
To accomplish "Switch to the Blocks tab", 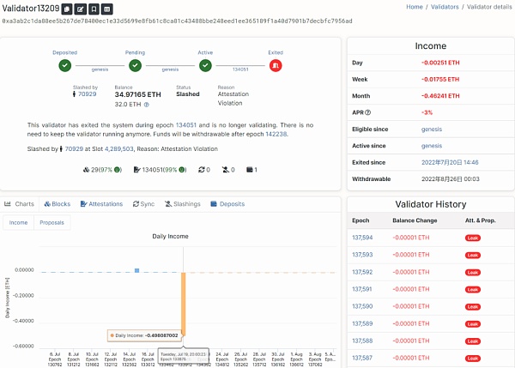I will point(57,204).
